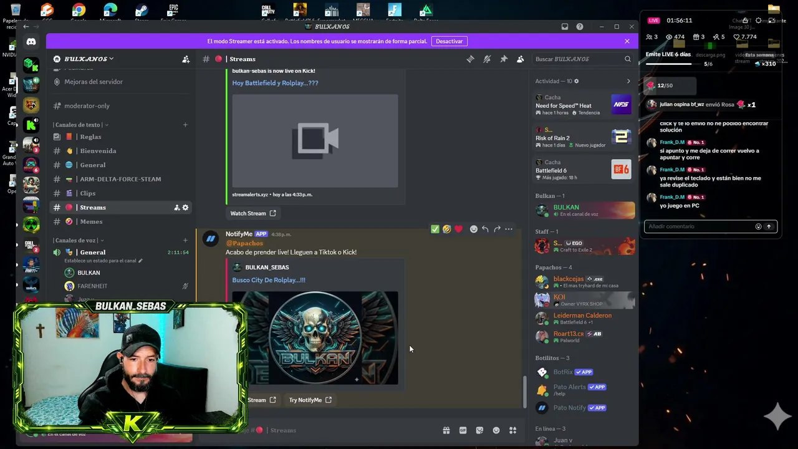This screenshot has height=449, width=798.
Task: Open Need for Speed Heat activity card
Action: tap(584, 105)
